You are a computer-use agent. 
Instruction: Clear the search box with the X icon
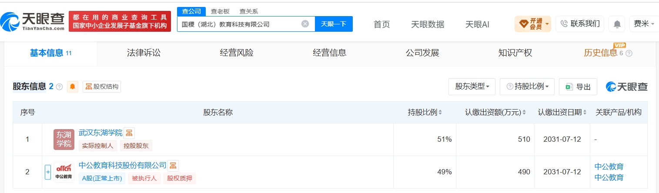(x=305, y=24)
